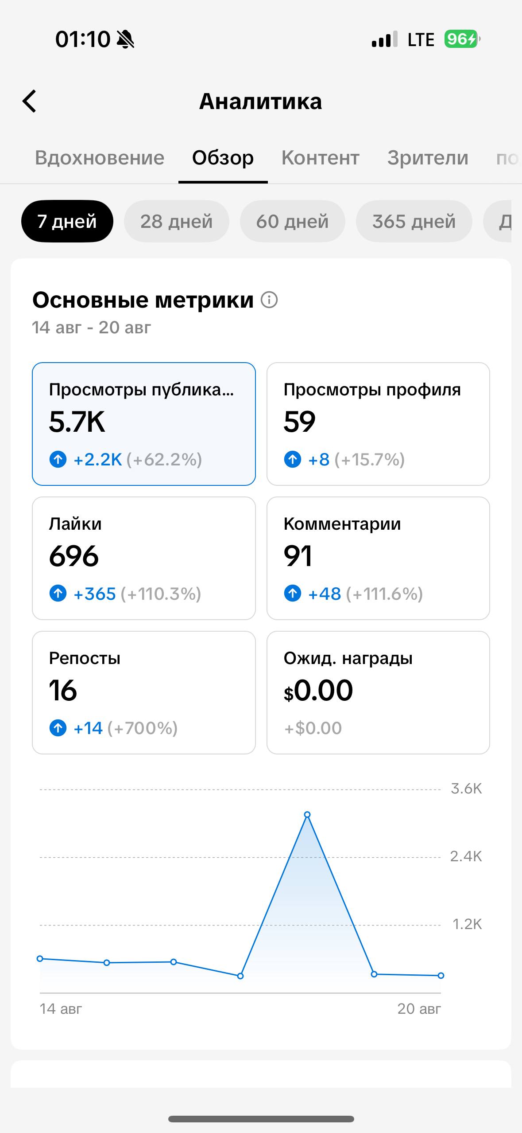This screenshot has width=522, height=1133.
Task: Switch to the Контент tab
Action: (321, 158)
